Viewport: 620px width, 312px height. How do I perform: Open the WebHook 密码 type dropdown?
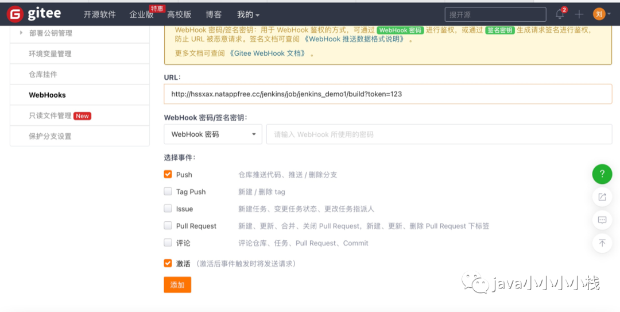pos(213,134)
